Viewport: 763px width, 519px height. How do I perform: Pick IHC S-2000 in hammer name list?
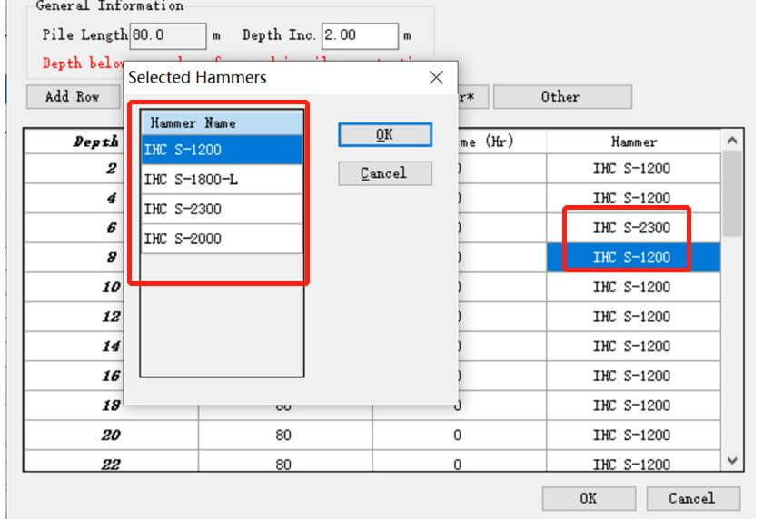pyautogui.click(x=222, y=240)
